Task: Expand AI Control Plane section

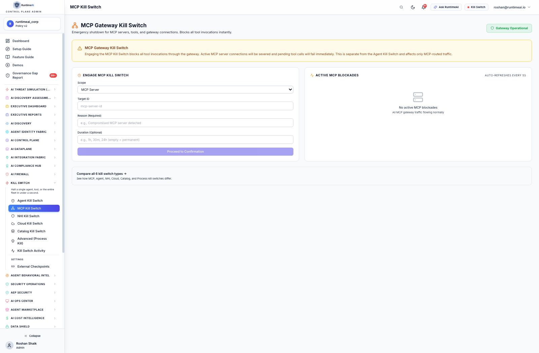Action: click(31, 140)
